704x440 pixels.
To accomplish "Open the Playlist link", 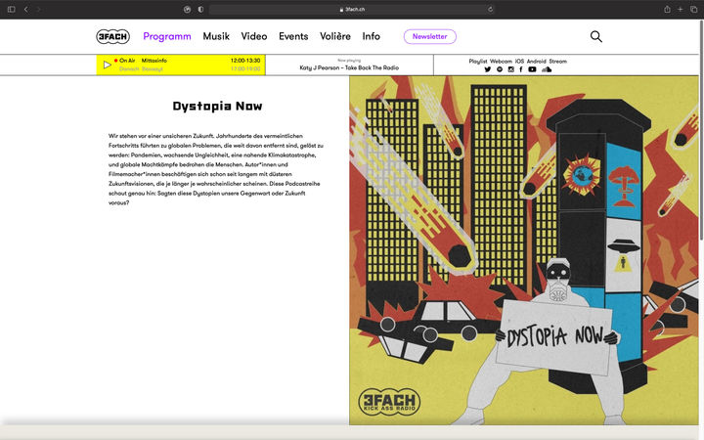I will [x=478, y=61].
